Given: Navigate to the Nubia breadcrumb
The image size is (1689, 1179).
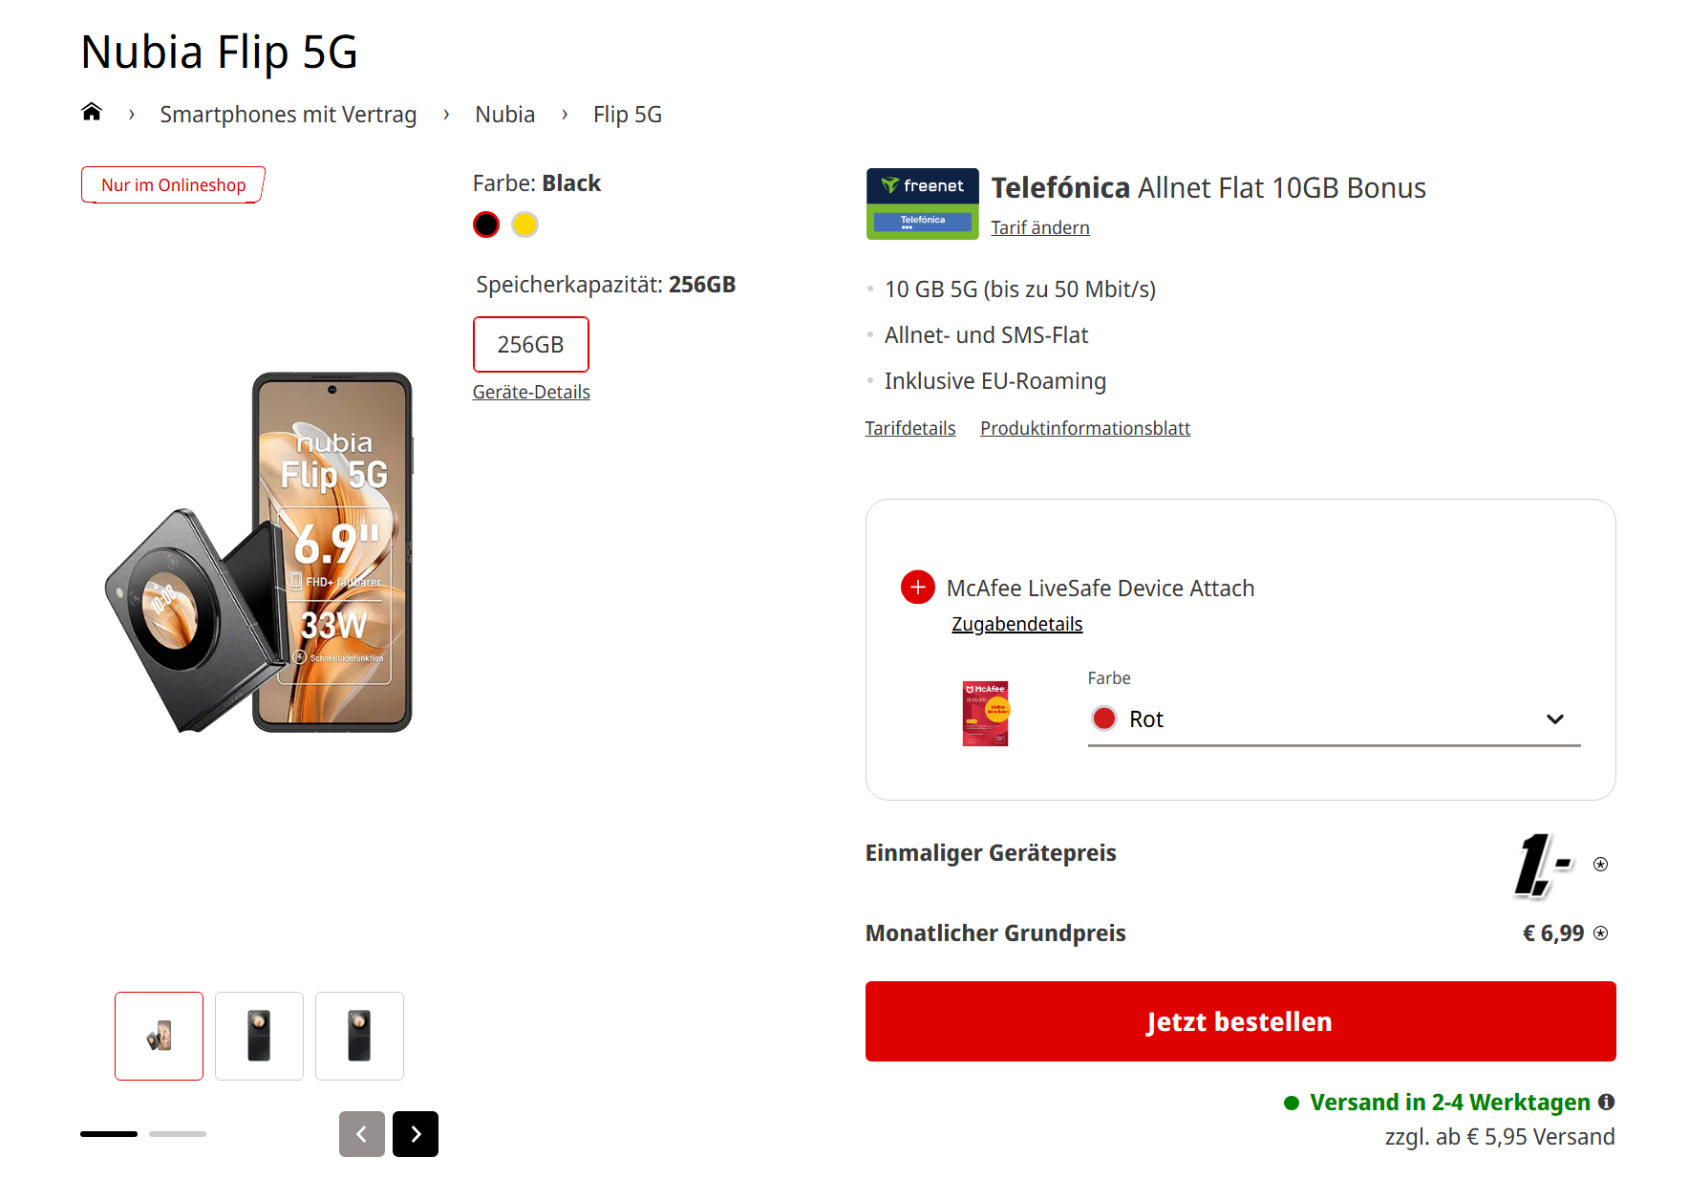Looking at the screenshot, I should point(504,115).
